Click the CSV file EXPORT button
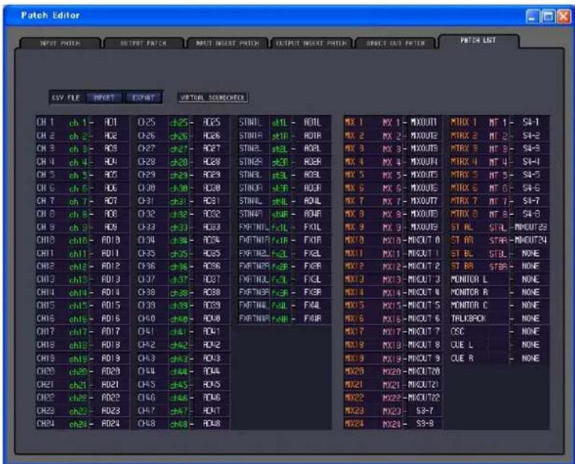The image size is (575, 464). click(143, 98)
